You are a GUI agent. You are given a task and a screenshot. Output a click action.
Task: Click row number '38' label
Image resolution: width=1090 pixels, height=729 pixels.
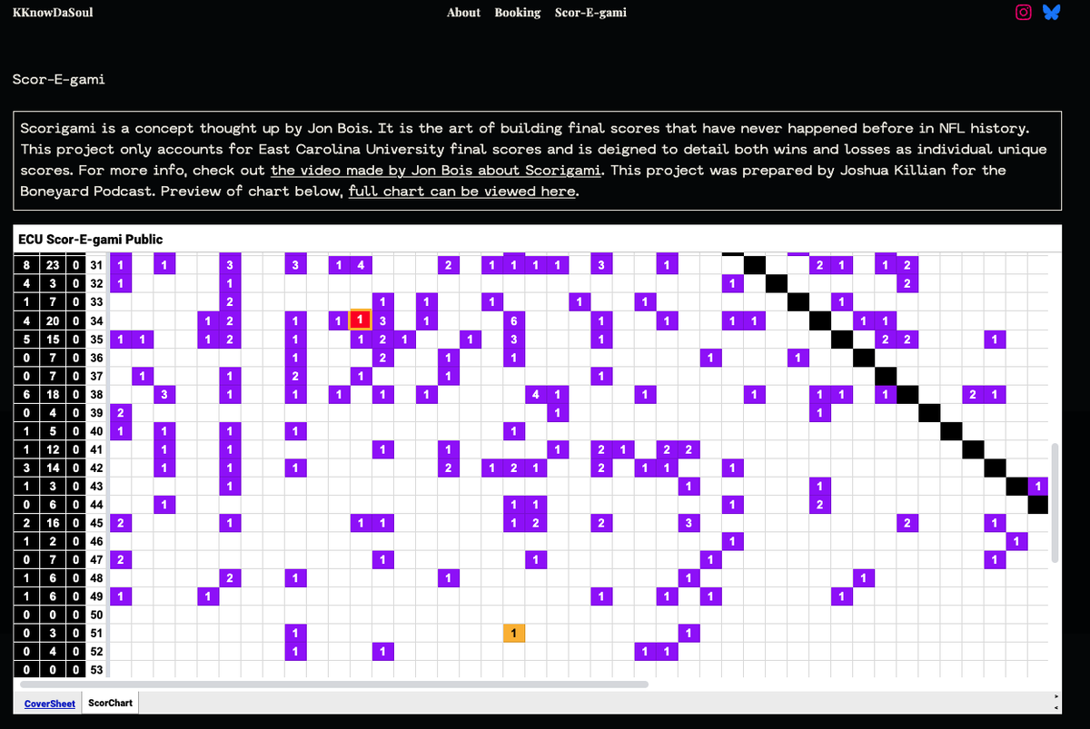coord(97,394)
